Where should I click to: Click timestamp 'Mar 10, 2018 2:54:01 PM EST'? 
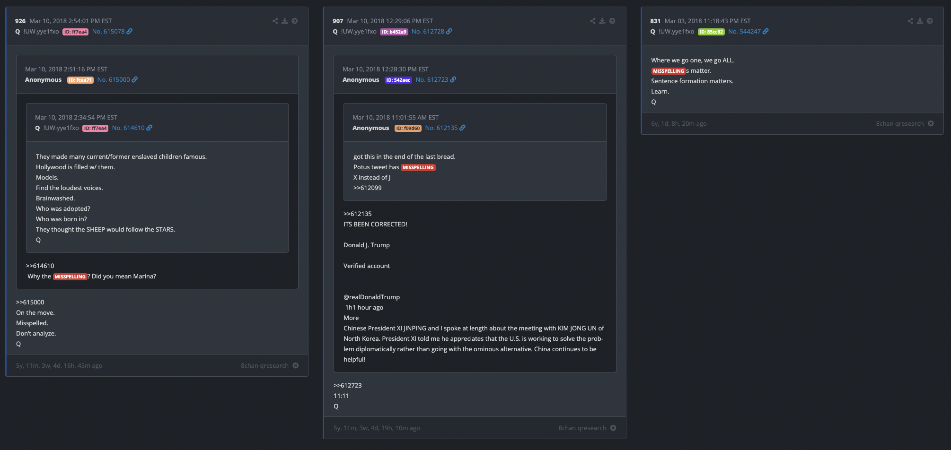[x=70, y=21]
